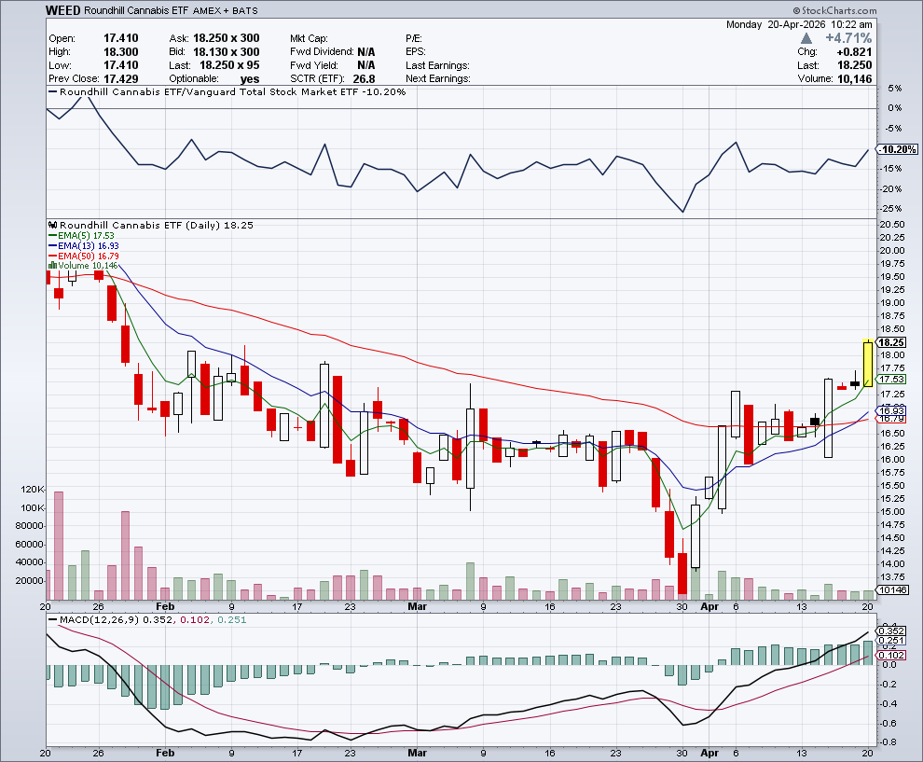
Task: Click the blue EMA(13) legend line marker
Action: point(52,246)
